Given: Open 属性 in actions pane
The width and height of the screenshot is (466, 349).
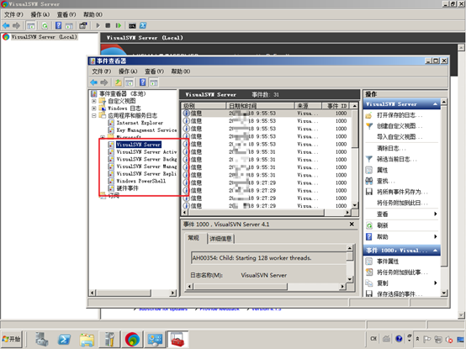Looking at the screenshot, I should coord(382,170).
